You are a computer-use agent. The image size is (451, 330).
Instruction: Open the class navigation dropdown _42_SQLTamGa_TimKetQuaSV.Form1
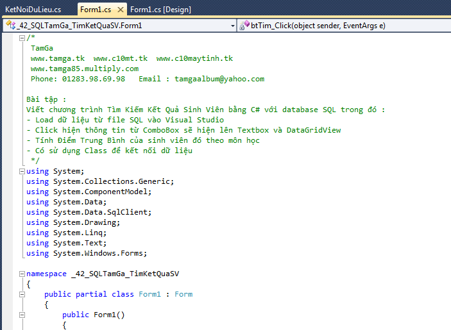(x=120, y=26)
